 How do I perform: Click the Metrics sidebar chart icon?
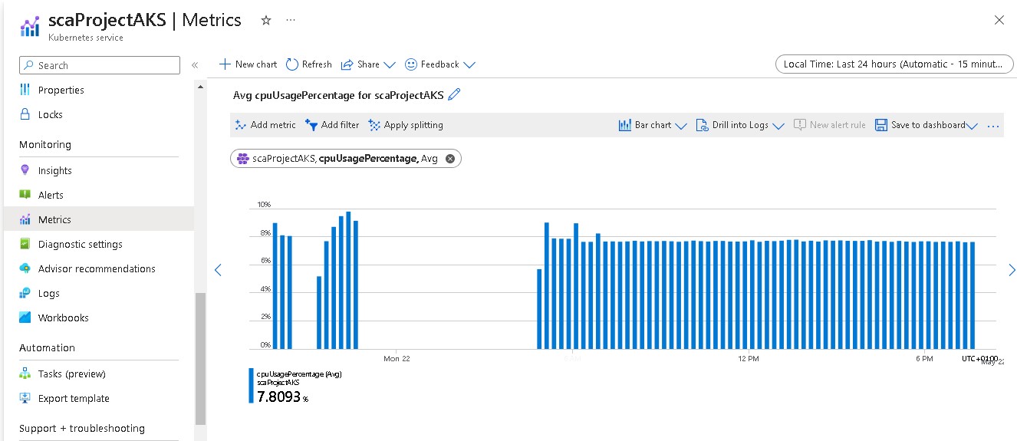click(x=25, y=219)
